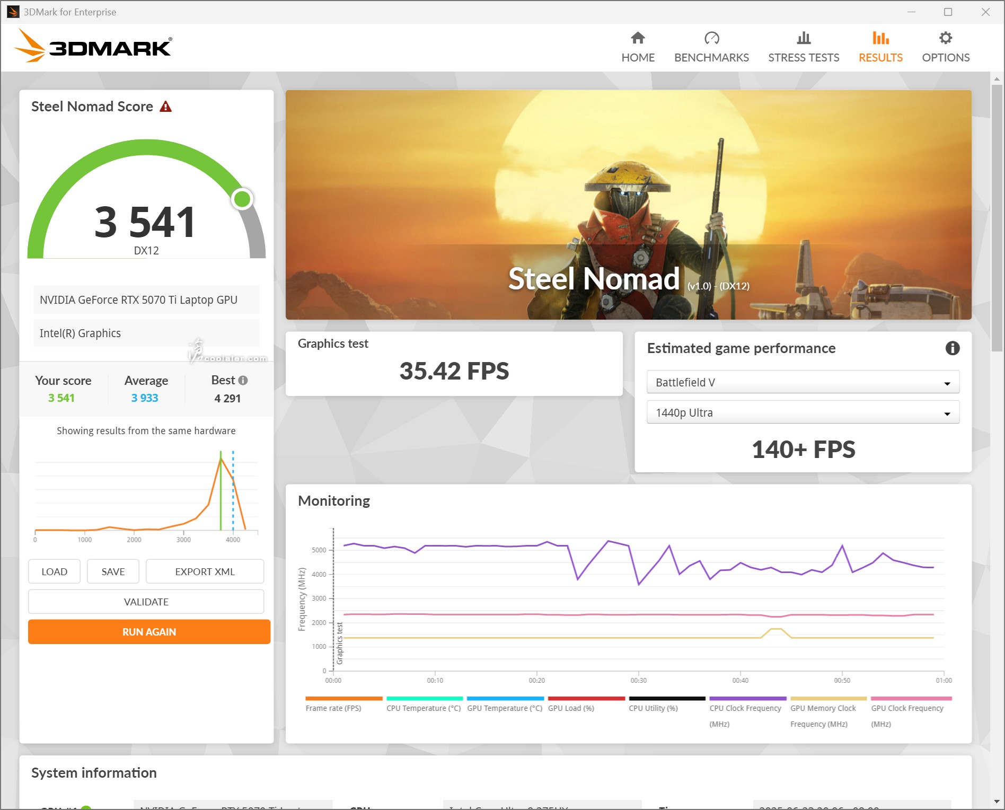Open the Estimated game performance info icon
Screen dimensions: 1005x810
952,348
